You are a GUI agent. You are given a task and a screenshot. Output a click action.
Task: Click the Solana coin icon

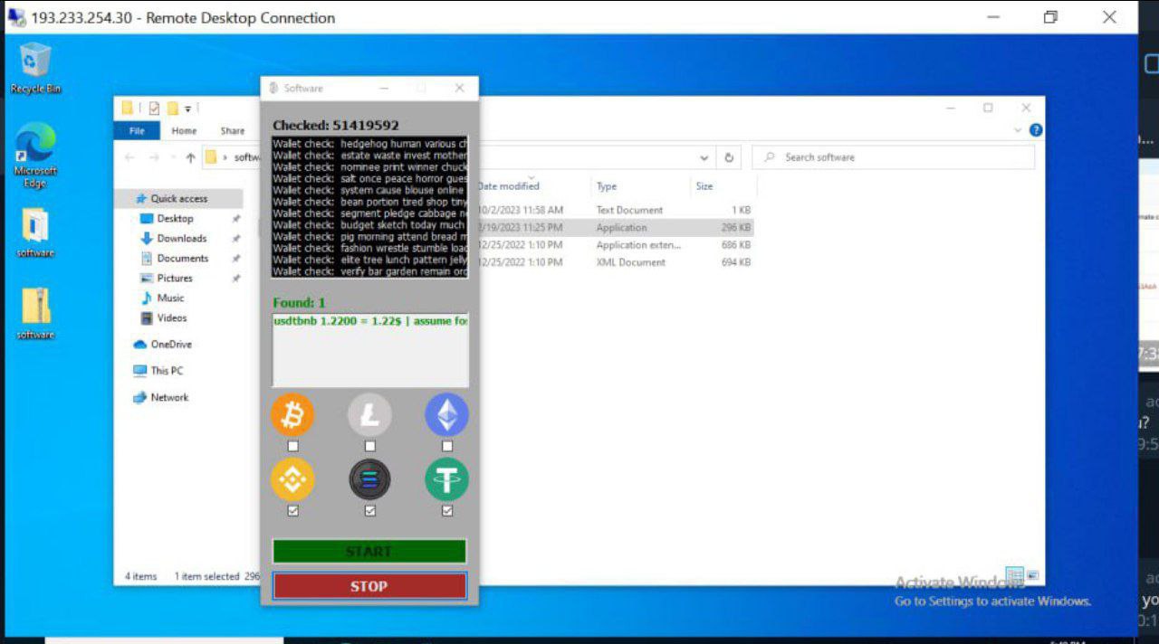369,479
